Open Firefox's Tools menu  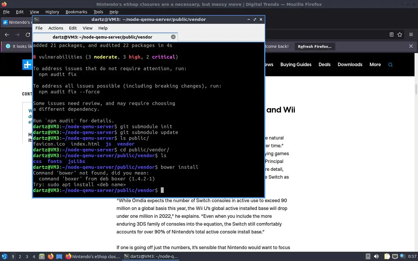pos(98,12)
